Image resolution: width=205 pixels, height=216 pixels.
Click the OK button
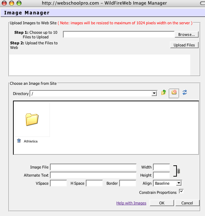point(162,203)
